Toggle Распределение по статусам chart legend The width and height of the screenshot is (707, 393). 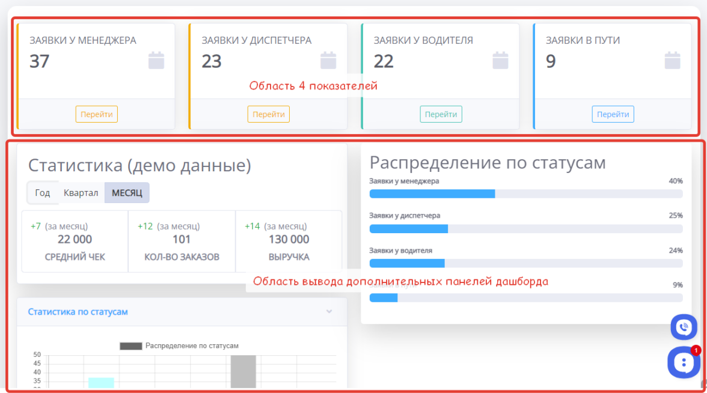179,346
